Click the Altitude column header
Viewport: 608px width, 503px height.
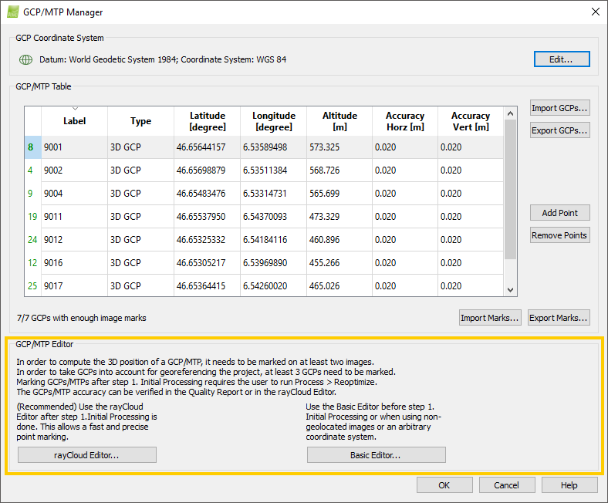(339, 121)
